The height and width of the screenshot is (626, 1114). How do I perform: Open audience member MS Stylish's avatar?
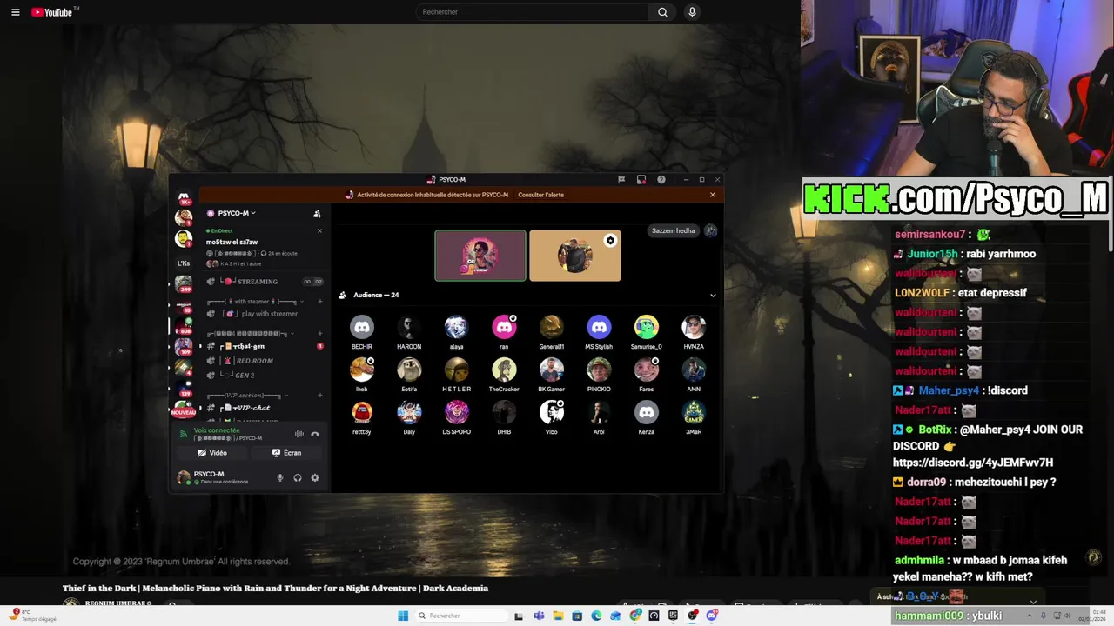click(599, 327)
